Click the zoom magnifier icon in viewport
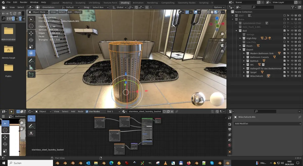This screenshot has width=303, height=166. point(222,34)
